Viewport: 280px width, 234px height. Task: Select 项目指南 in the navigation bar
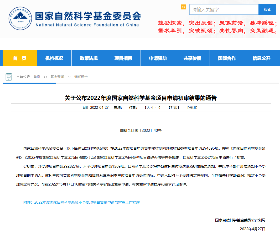tap(123, 58)
